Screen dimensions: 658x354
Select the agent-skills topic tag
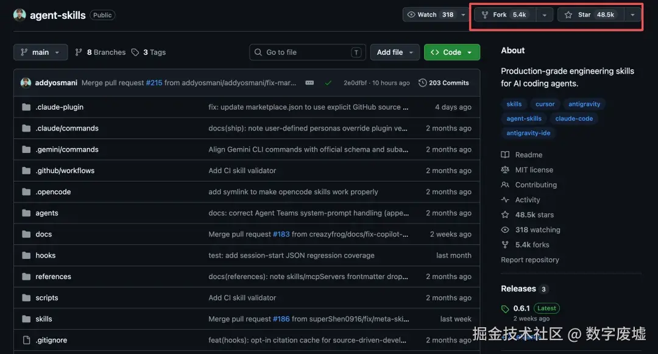coord(524,119)
